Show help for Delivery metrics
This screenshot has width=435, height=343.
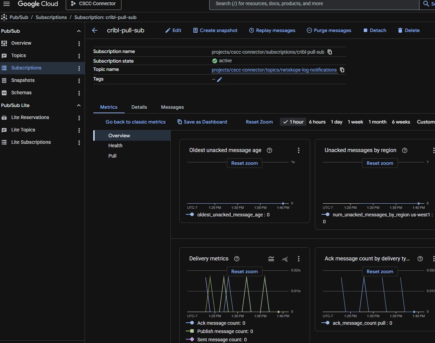(x=237, y=259)
